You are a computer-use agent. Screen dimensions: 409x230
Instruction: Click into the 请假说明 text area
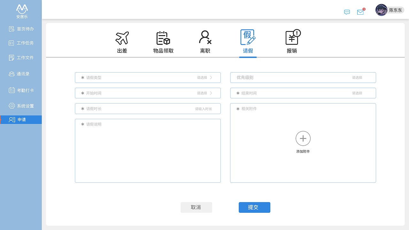click(148, 151)
